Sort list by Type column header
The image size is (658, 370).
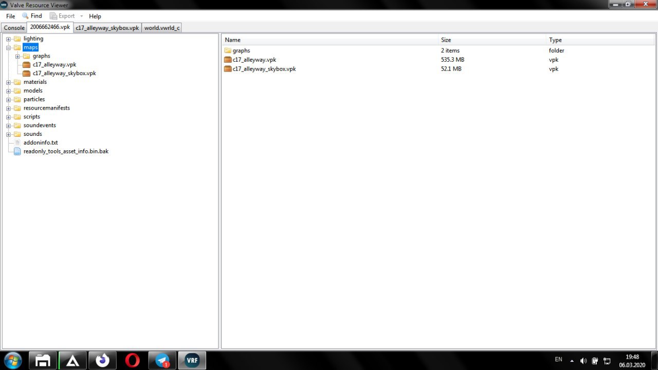coord(601,40)
